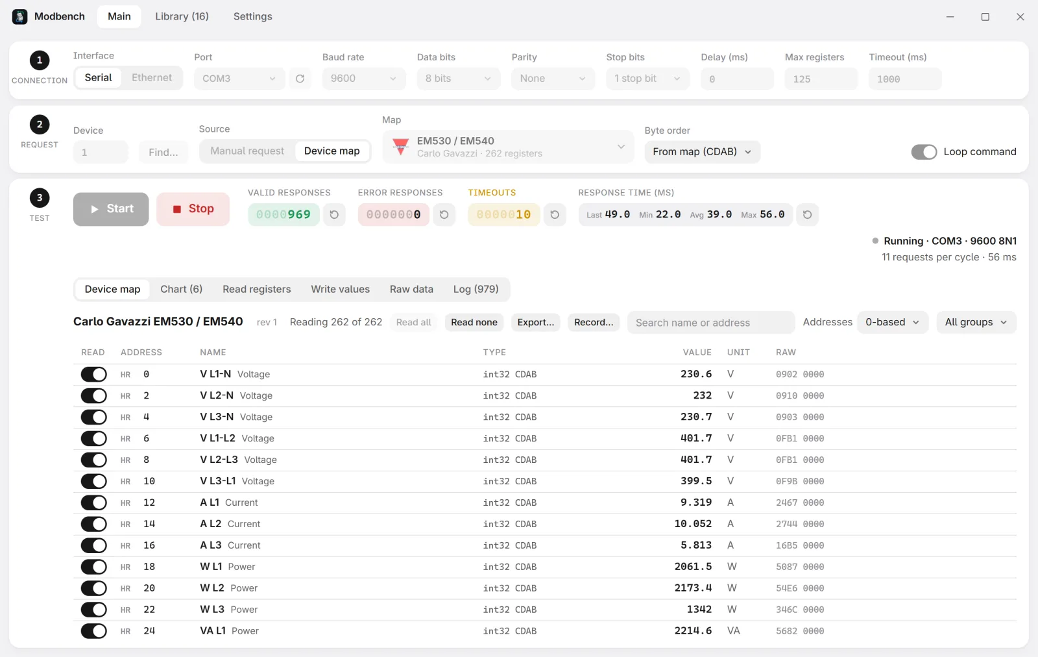The height and width of the screenshot is (657, 1038).
Task: Click the Stop button
Action: (193, 209)
